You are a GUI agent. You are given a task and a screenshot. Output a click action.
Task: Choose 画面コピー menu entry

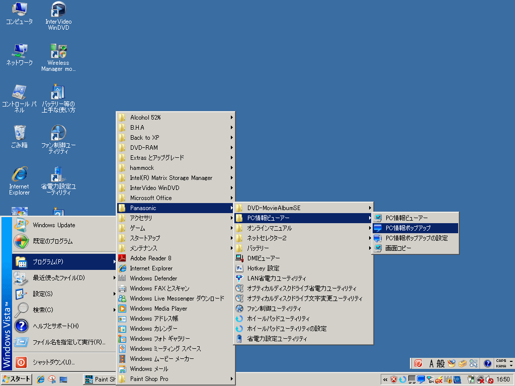(x=415, y=248)
